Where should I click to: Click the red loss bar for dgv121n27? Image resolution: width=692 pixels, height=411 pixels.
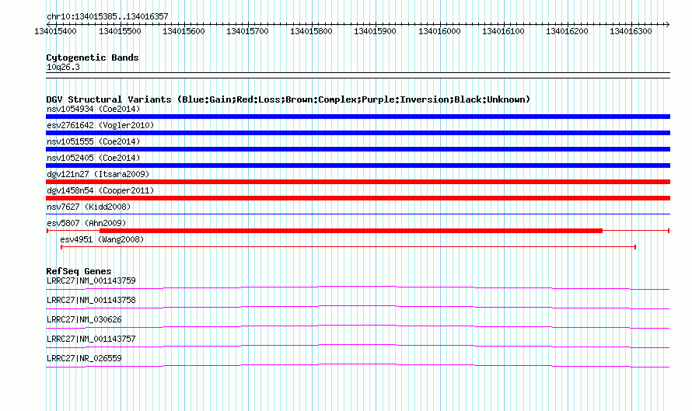358,182
